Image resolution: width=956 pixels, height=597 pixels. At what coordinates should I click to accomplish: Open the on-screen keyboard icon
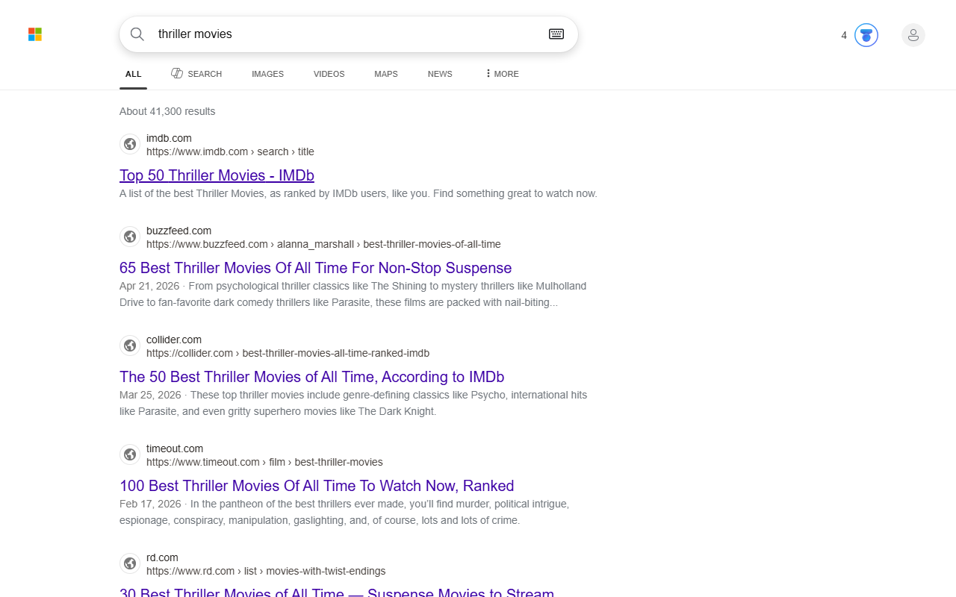click(556, 34)
